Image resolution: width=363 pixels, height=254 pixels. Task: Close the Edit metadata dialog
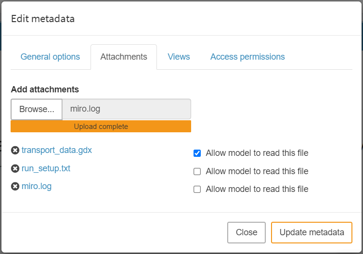pos(246,232)
